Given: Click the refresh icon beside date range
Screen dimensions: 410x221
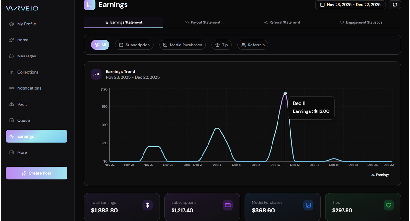Looking at the screenshot, I should [x=395, y=5].
